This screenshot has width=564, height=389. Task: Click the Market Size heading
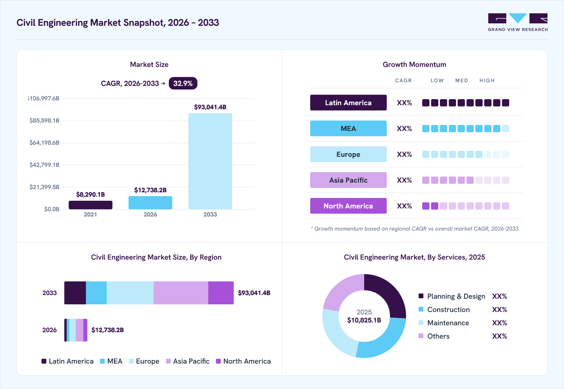(149, 64)
